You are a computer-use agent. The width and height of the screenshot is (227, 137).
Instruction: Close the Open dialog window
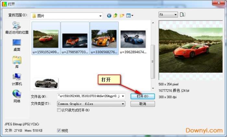click(219, 3)
